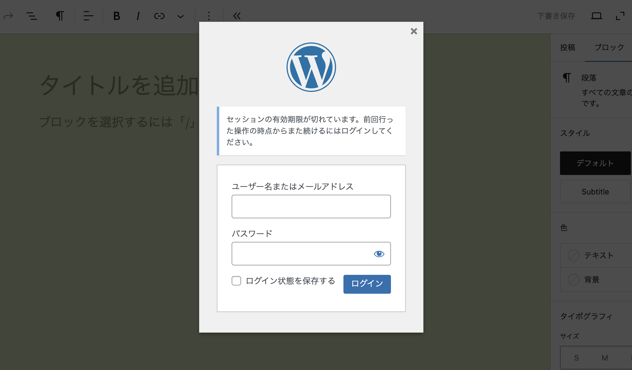Viewport: 632px width, 370px height.
Task: Expand more rich text controls chevron
Action: [x=181, y=16]
